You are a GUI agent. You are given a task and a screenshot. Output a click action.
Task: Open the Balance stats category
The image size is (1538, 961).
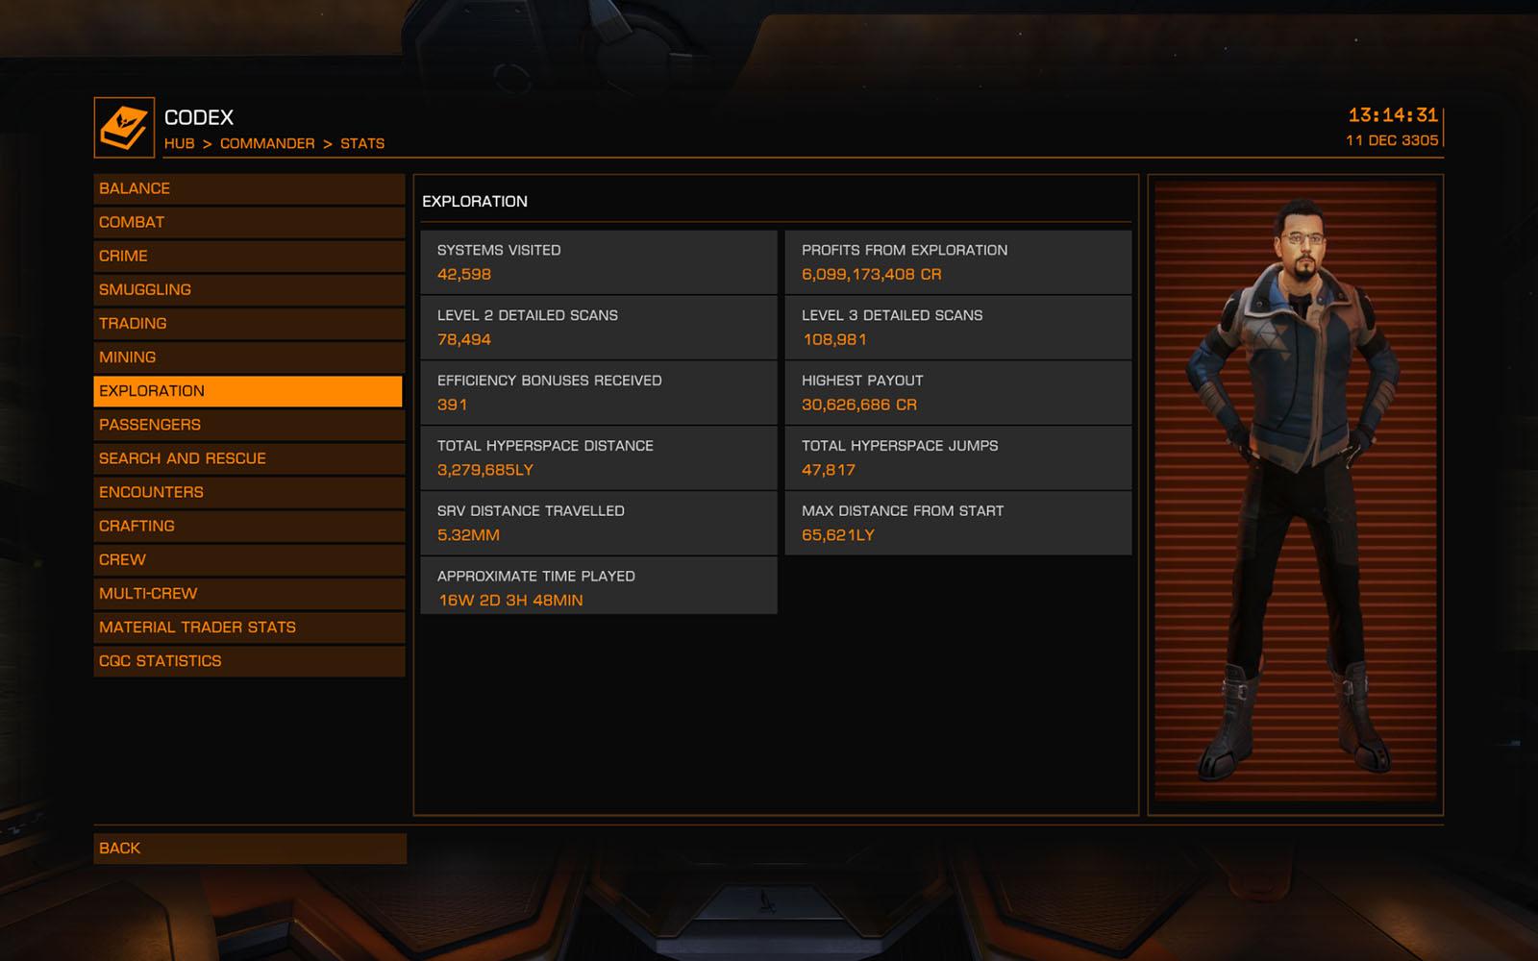(249, 188)
